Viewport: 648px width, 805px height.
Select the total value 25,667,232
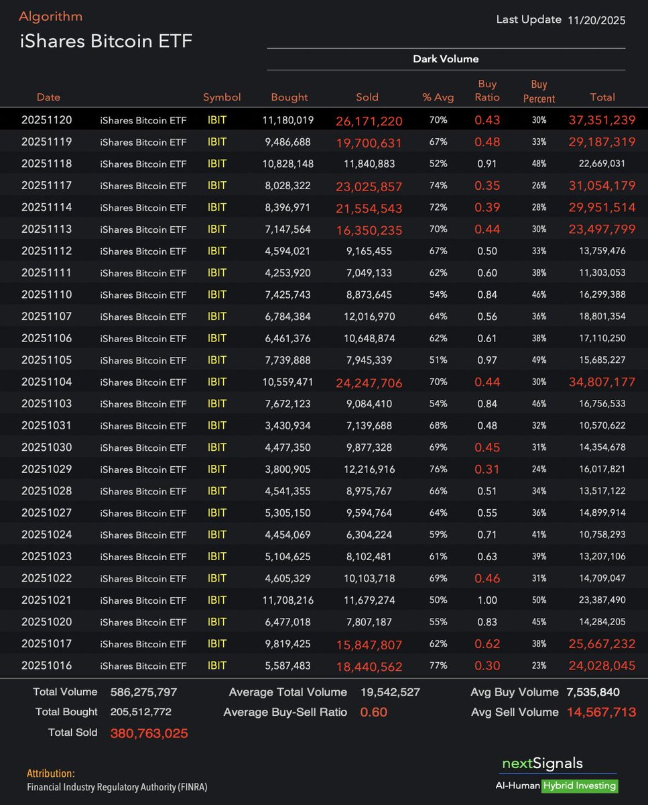(x=602, y=645)
